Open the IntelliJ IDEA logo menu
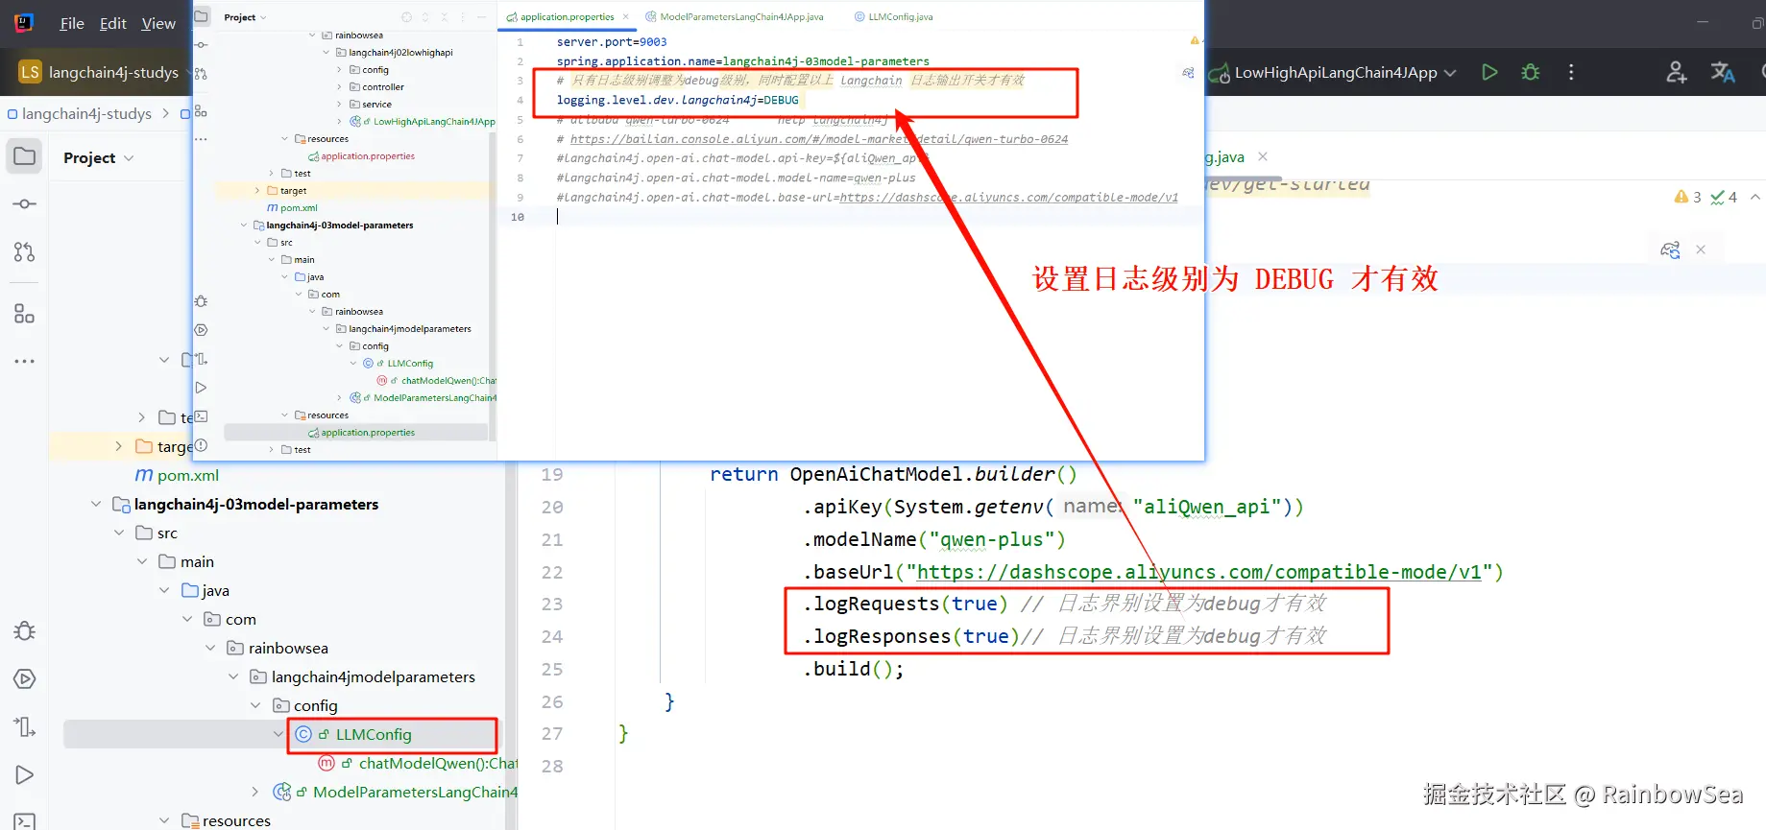This screenshot has height=830, width=1766. click(24, 23)
